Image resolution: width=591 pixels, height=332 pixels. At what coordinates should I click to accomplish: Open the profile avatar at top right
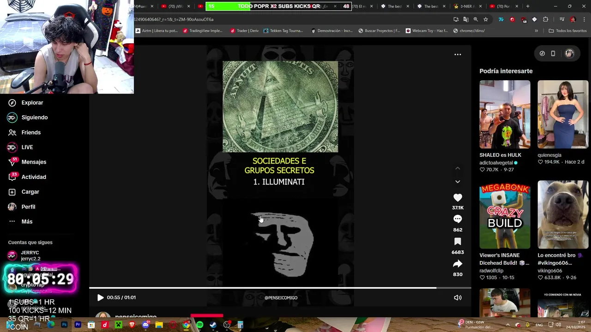click(x=569, y=53)
